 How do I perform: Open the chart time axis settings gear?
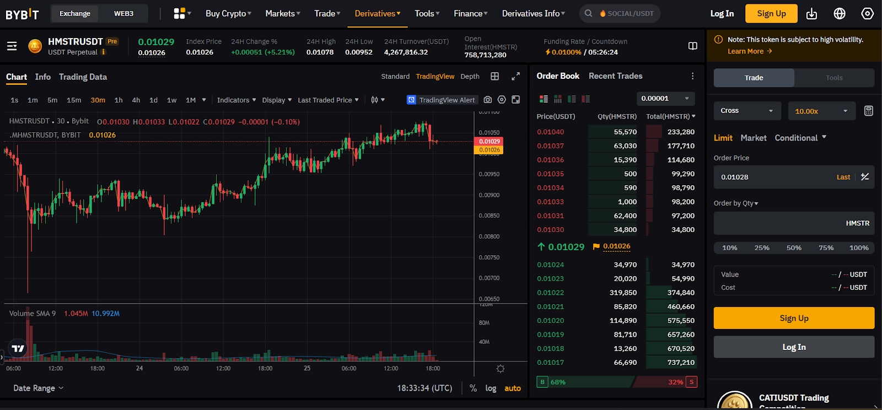tap(501, 369)
